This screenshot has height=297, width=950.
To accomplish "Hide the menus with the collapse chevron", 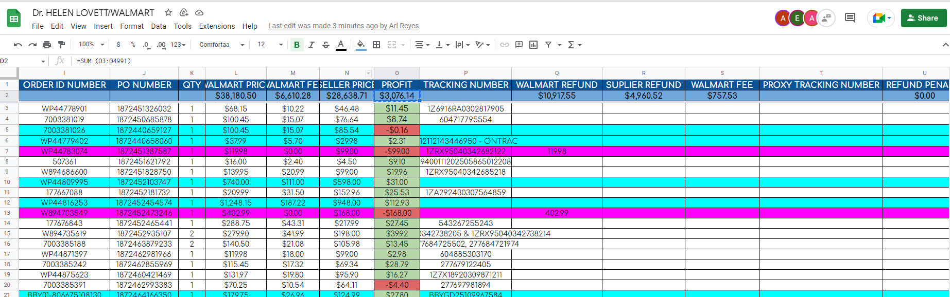I will [945, 45].
